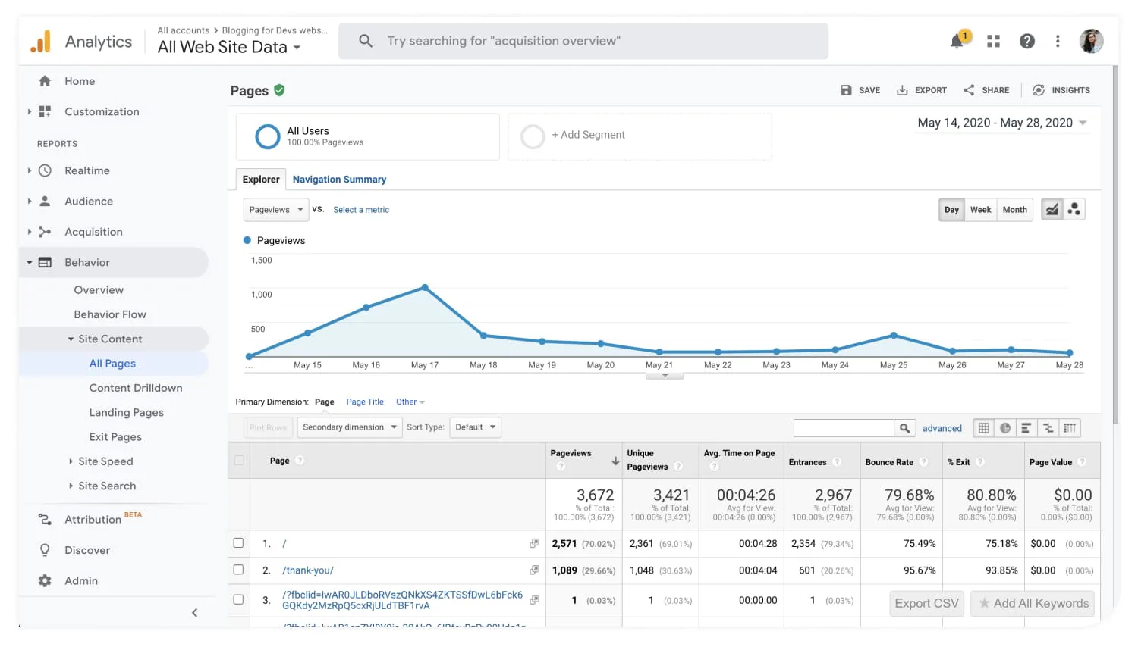Select Page Title as primary dimension
This screenshot has height=647, width=1138.
pyautogui.click(x=365, y=402)
